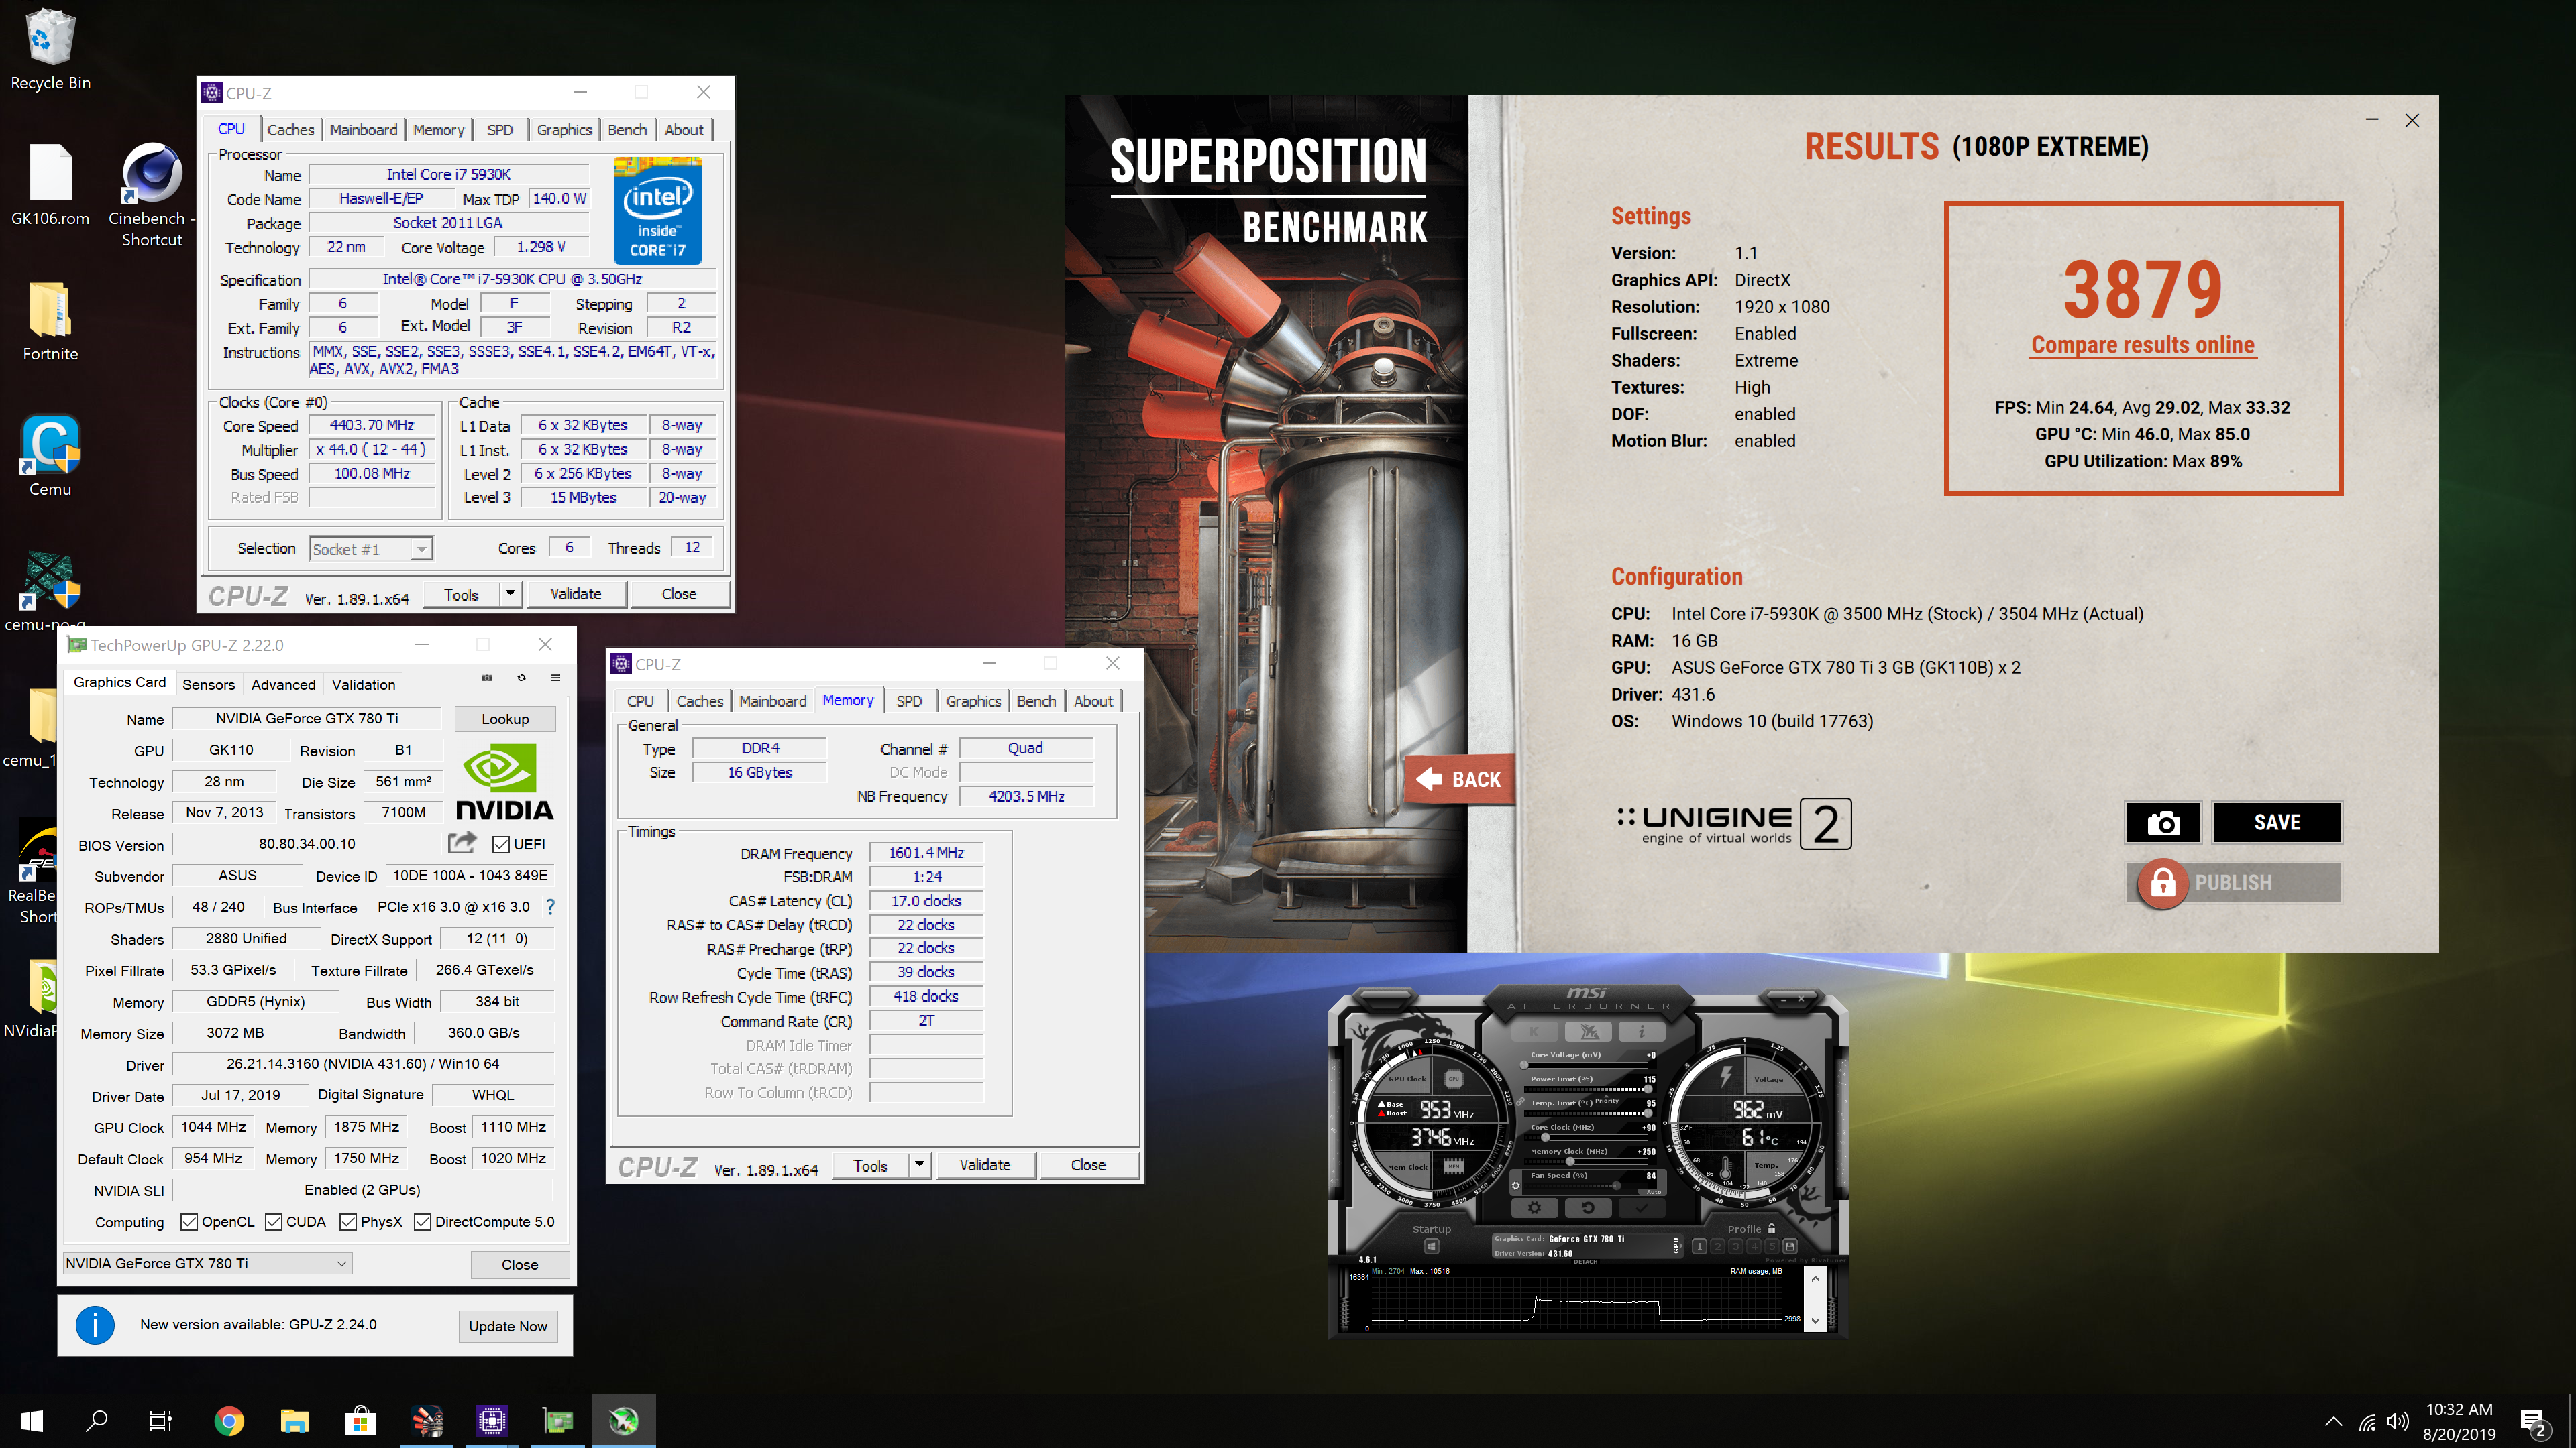Screen dimensions: 2576x1448
Task: Adjust the Memory Clock slider in Afterburner
Action: [x=1570, y=1161]
